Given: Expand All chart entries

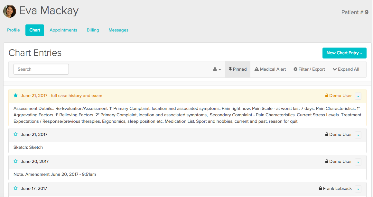Looking at the screenshot, I should 346,69.
